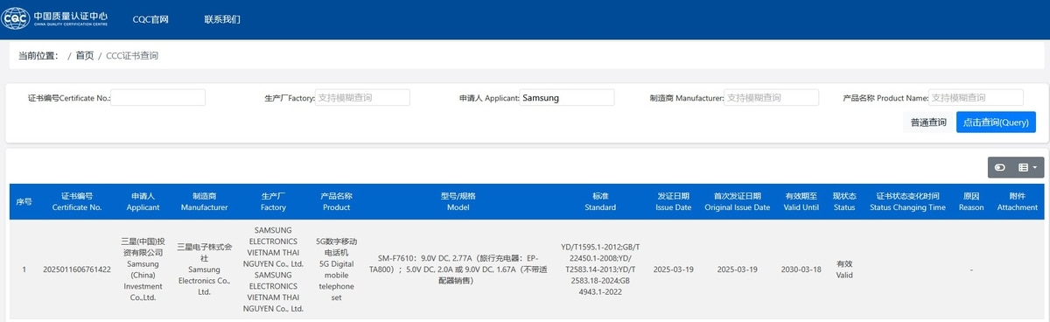Viewport: 1050px width, 322px height.
Task: Click the 生产厂 Factory column header
Action: [274, 202]
